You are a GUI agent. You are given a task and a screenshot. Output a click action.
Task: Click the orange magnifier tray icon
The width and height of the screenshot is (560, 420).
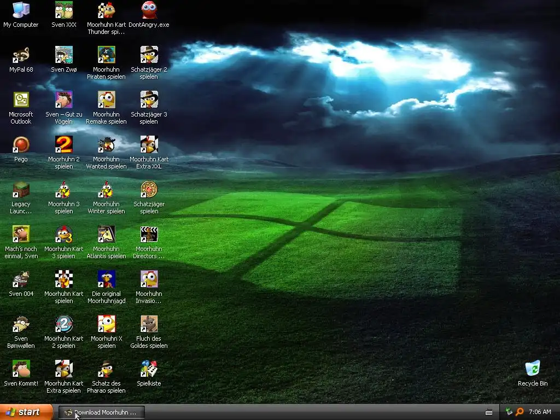(x=520, y=412)
